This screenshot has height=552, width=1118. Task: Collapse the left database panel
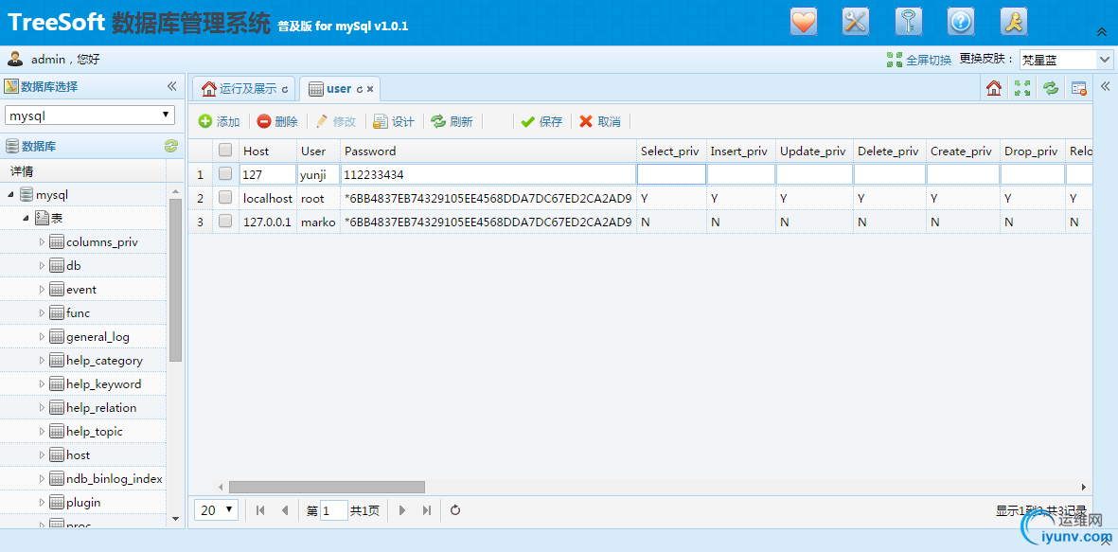tap(172, 86)
